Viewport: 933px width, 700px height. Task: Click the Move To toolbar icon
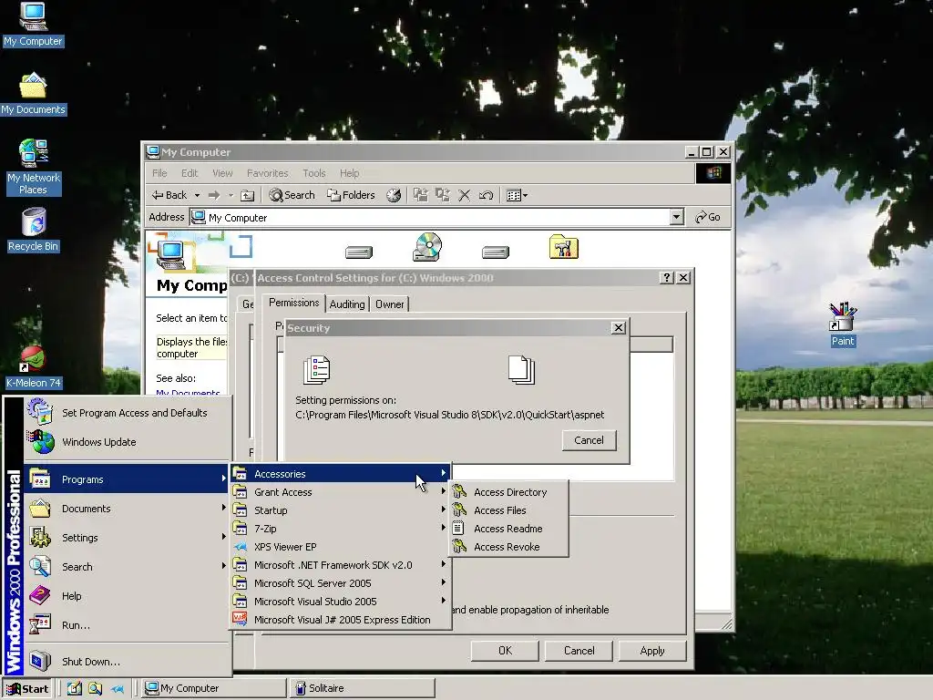click(421, 195)
